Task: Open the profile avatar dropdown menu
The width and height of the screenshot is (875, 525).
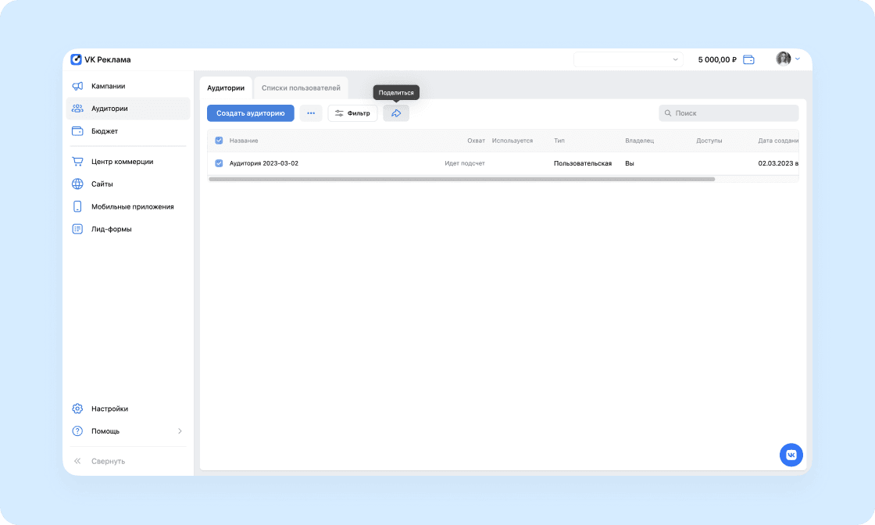Action: point(788,59)
